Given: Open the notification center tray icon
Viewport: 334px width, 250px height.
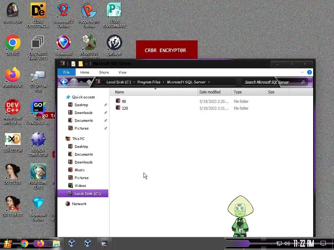Looking at the screenshot, I should pyautogui.click(x=323, y=243).
